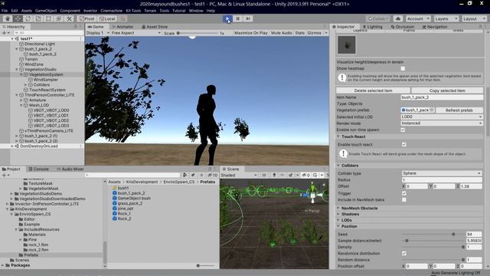Open the Terrain menu
The height and width of the screenshot is (276, 490).
click(x=150, y=11)
